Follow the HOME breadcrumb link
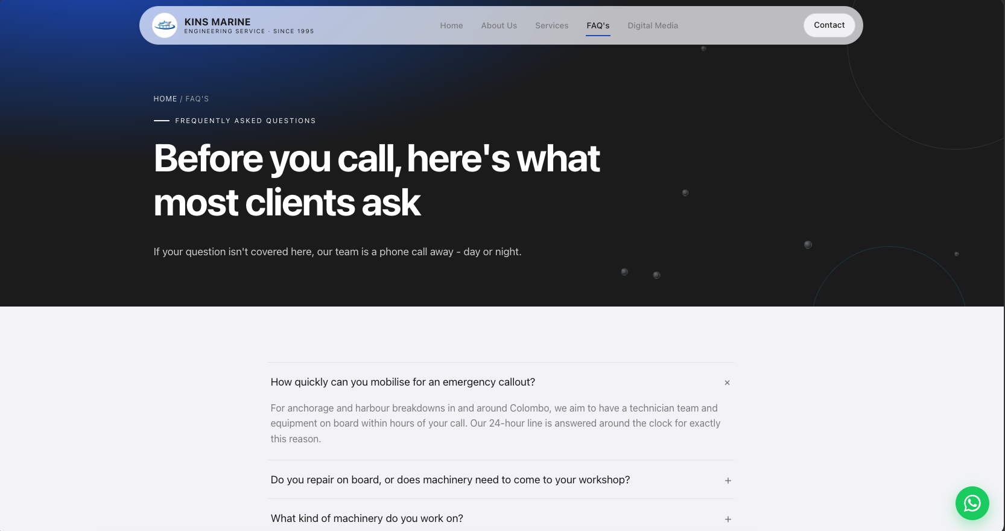 165,99
